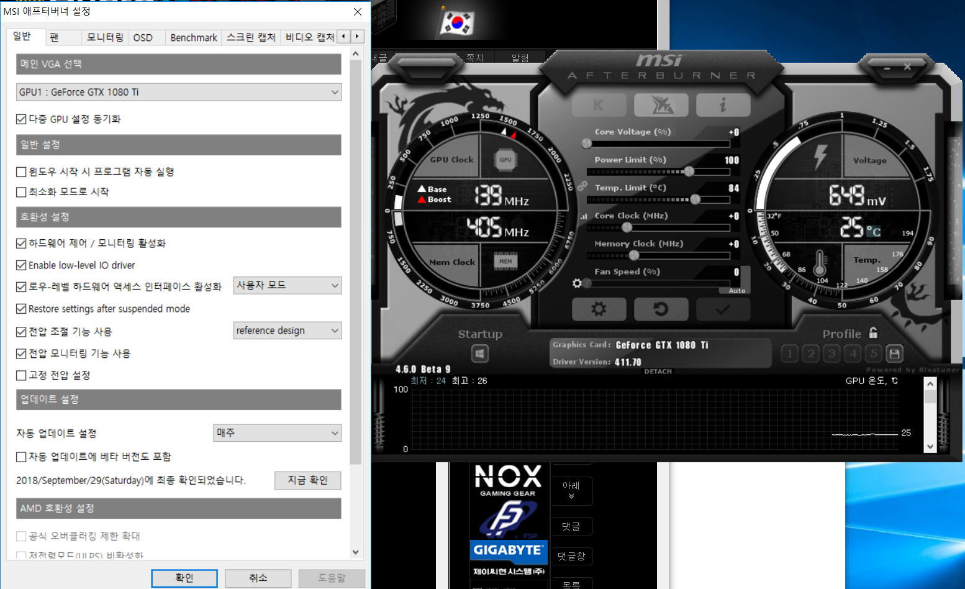Toggle automatic fan control via Auto gear icon
Viewport: 965px width, 589px height.
(x=578, y=283)
